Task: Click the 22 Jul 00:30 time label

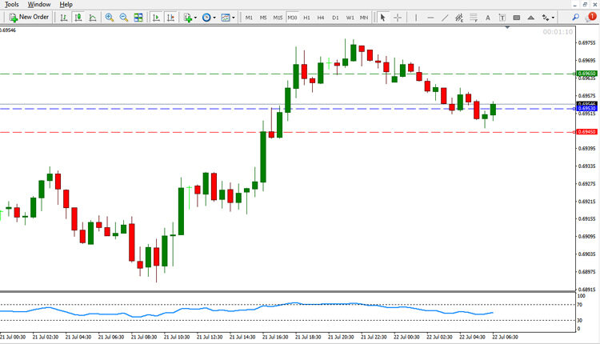Action: click(406, 337)
